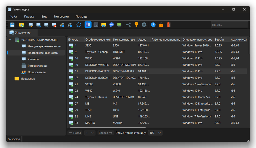Image resolution: width=256 pixels, height=148 pixels.
Task: Click the Windows 11 Pro cell
Action: pyautogui.click(x=192, y=58)
